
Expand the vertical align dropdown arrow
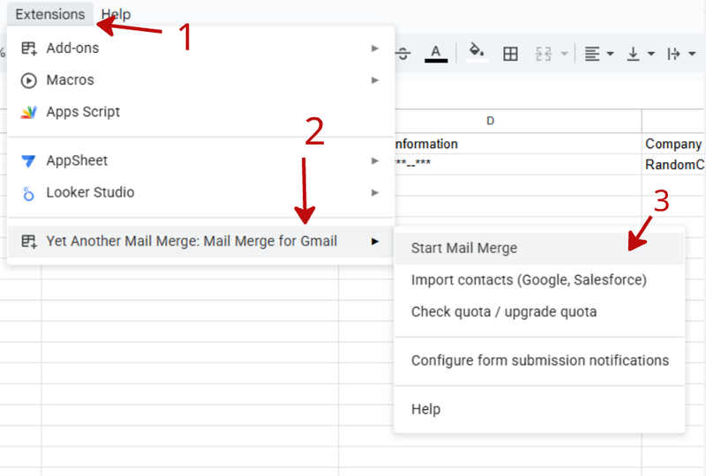click(651, 54)
